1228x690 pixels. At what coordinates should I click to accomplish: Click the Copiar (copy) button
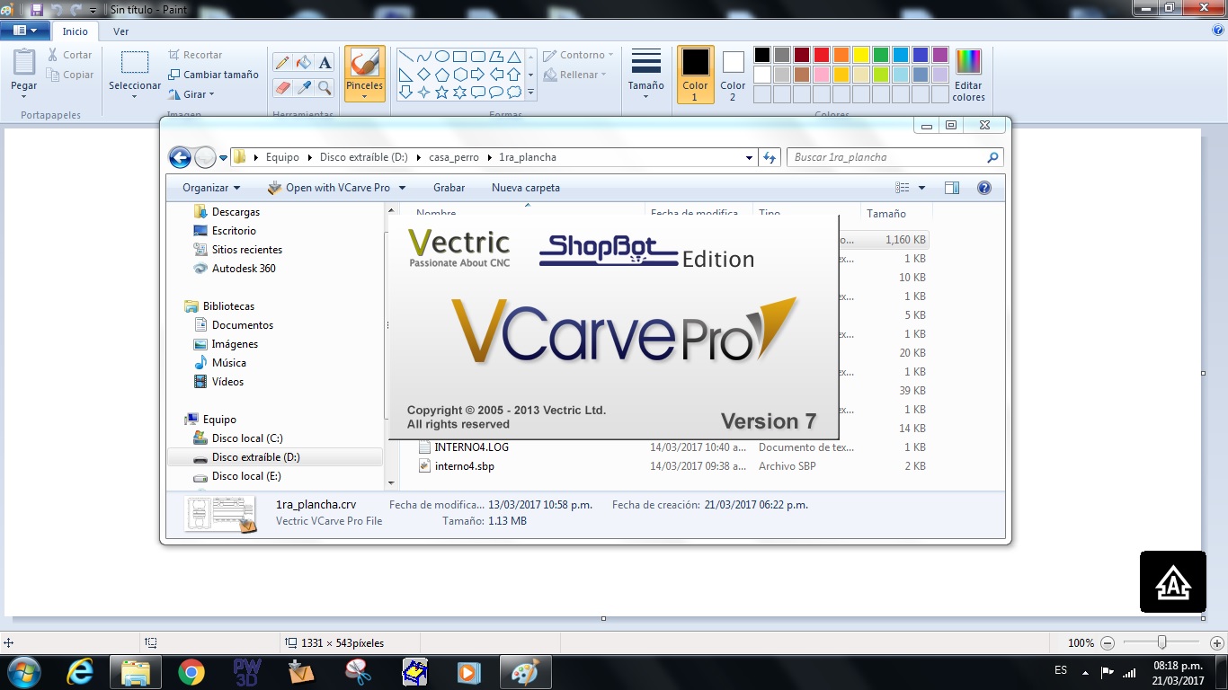[x=70, y=75]
